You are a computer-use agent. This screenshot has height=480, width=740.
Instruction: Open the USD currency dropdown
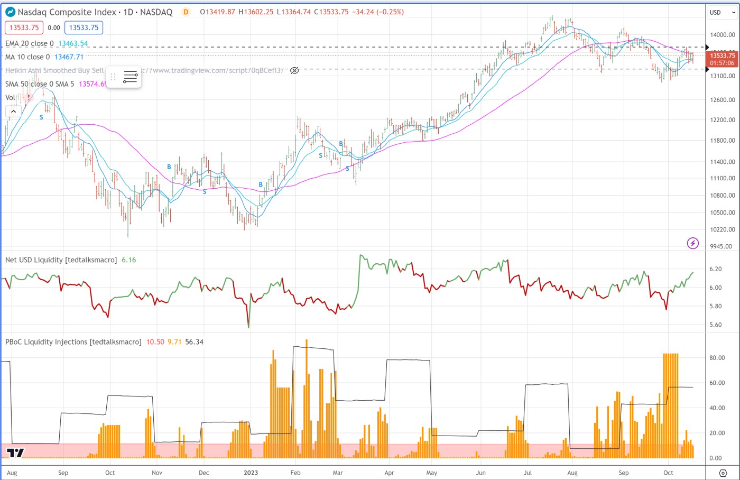click(722, 12)
